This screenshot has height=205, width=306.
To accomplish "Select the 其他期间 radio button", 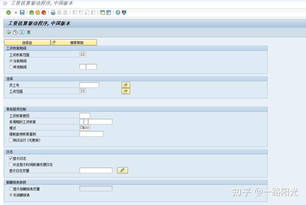I will [x=11, y=67].
